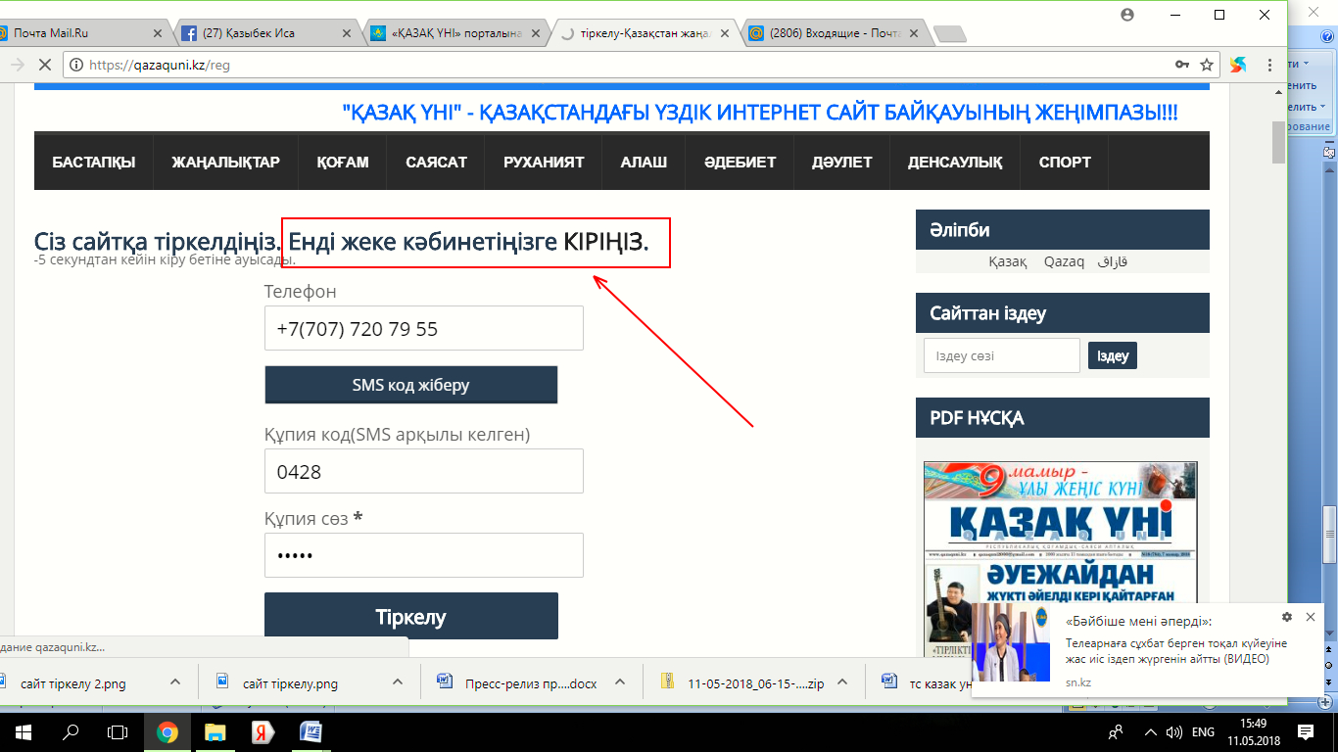This screenshot has height=752, width=1338.
Task: Open Chrome's three-dot menu
Action: coord(1270,65)
